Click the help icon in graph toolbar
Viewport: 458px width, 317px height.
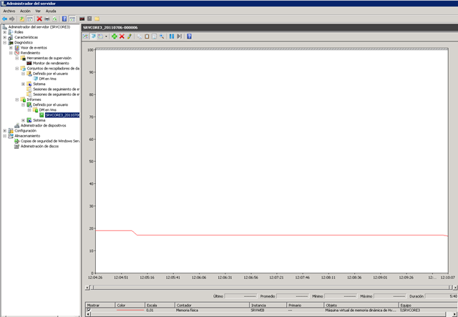[189, 36]
